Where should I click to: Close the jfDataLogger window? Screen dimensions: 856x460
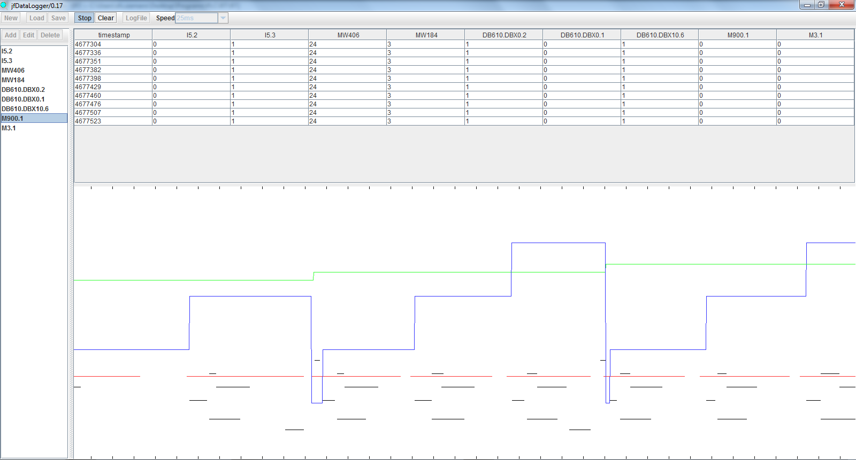pos(842,5)
